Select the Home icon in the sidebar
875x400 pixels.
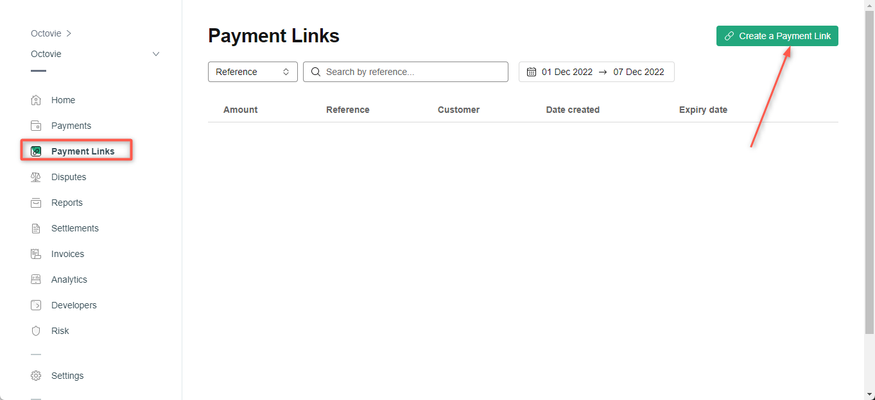click(x=37, y=100)
